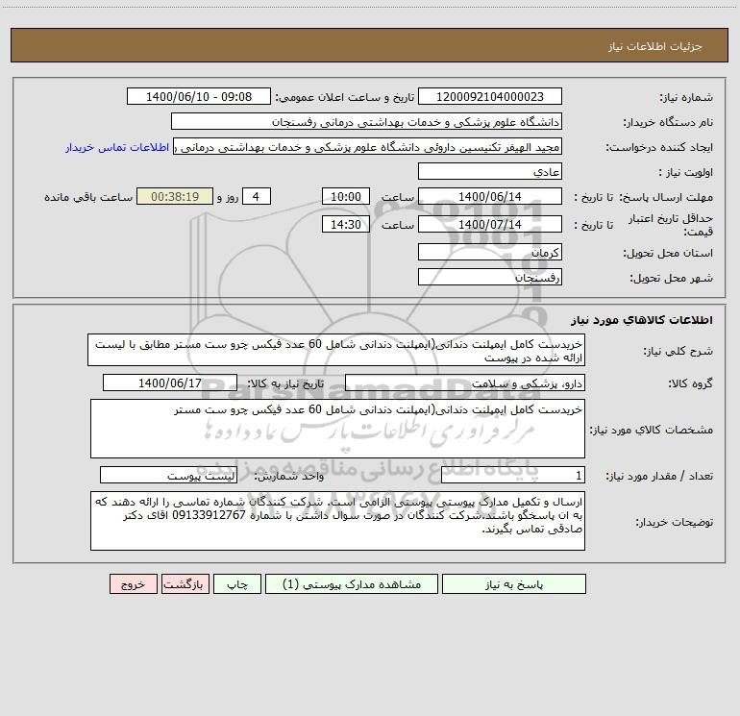Click the remaining days field 4
This screenshot has height=716, width=740.
coord(257,196)
